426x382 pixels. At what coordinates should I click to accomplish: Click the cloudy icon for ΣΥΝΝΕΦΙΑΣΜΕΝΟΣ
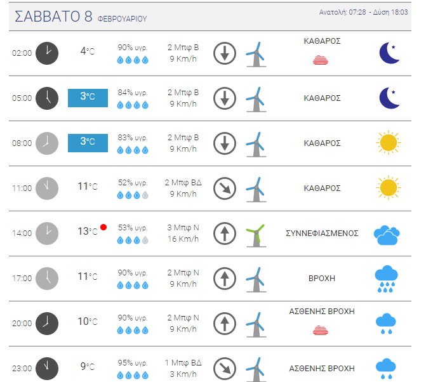[387, 235]
